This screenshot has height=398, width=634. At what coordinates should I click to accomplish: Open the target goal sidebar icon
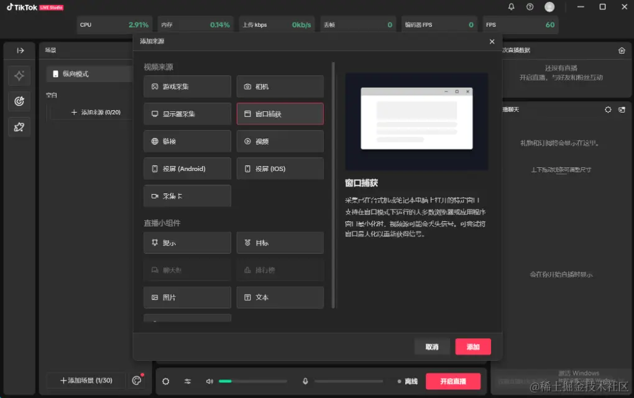click(19, 101)
